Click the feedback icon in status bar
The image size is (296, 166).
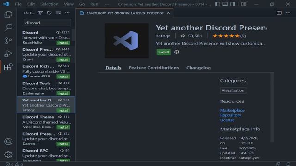[x=278, y=164]
